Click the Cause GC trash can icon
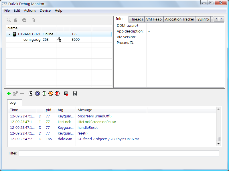 tap(33, 20)
